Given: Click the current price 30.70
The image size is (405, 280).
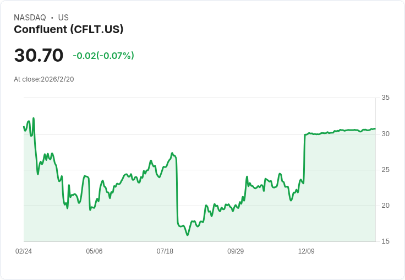Looking at the screenshot, I should tap(39, 55).
